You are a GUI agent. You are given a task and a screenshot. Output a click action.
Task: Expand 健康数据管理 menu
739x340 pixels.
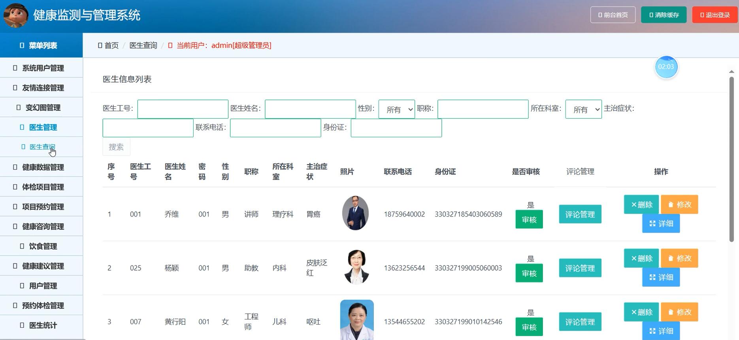tap(41, 167)
